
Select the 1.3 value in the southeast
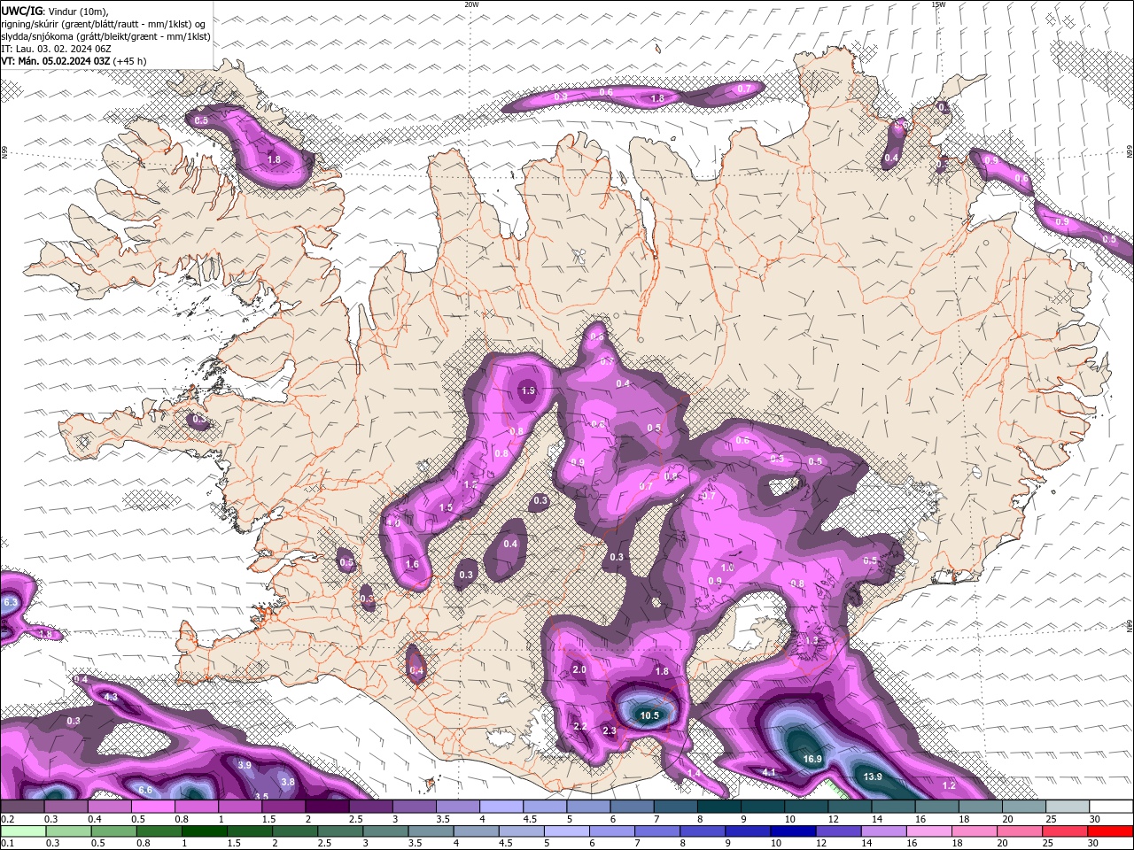(812, 640)
